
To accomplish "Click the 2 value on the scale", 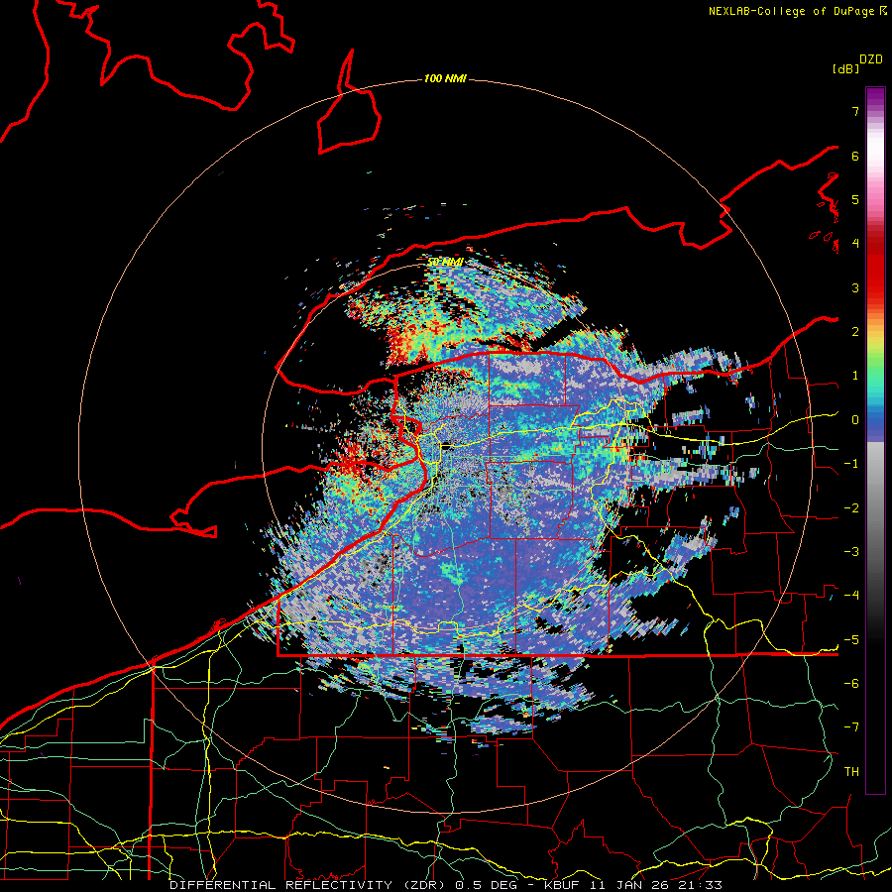I will tap(855, 332).
